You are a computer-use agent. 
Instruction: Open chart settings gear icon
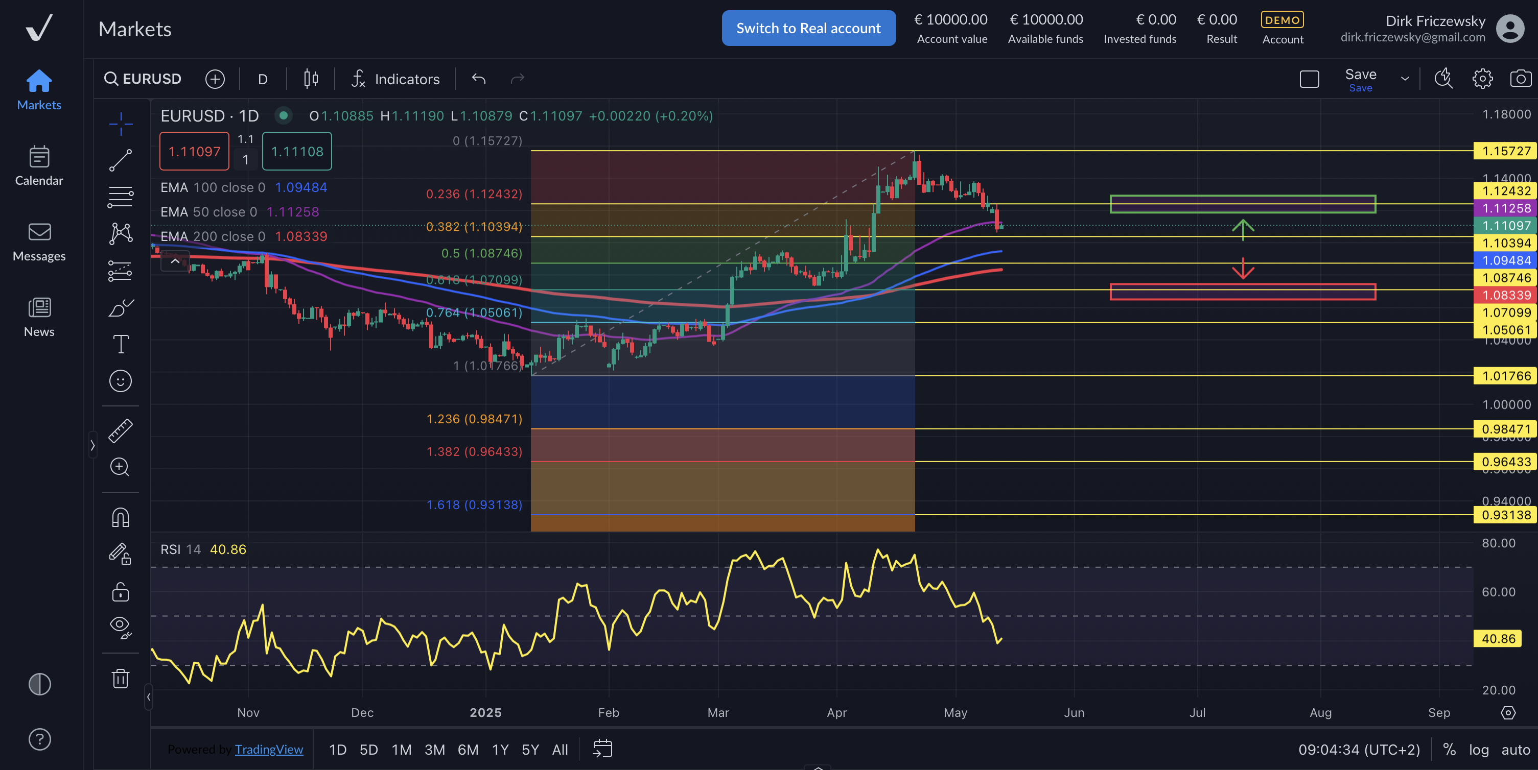1482,79
